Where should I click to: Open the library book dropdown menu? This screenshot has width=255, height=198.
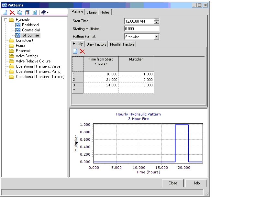(45, 12)
